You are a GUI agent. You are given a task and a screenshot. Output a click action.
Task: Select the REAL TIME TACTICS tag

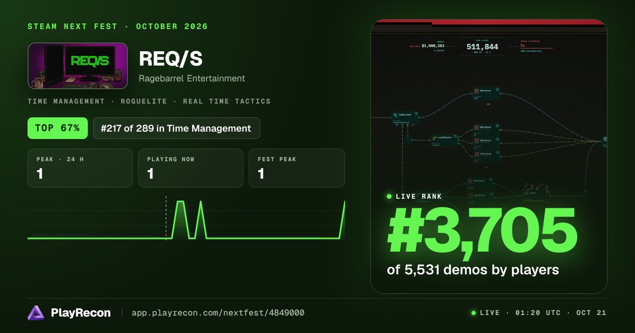point(227,101)
